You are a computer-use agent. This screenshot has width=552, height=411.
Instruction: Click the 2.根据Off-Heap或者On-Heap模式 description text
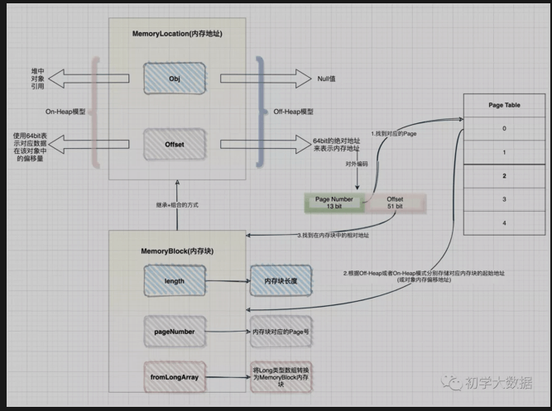[424, 276]
